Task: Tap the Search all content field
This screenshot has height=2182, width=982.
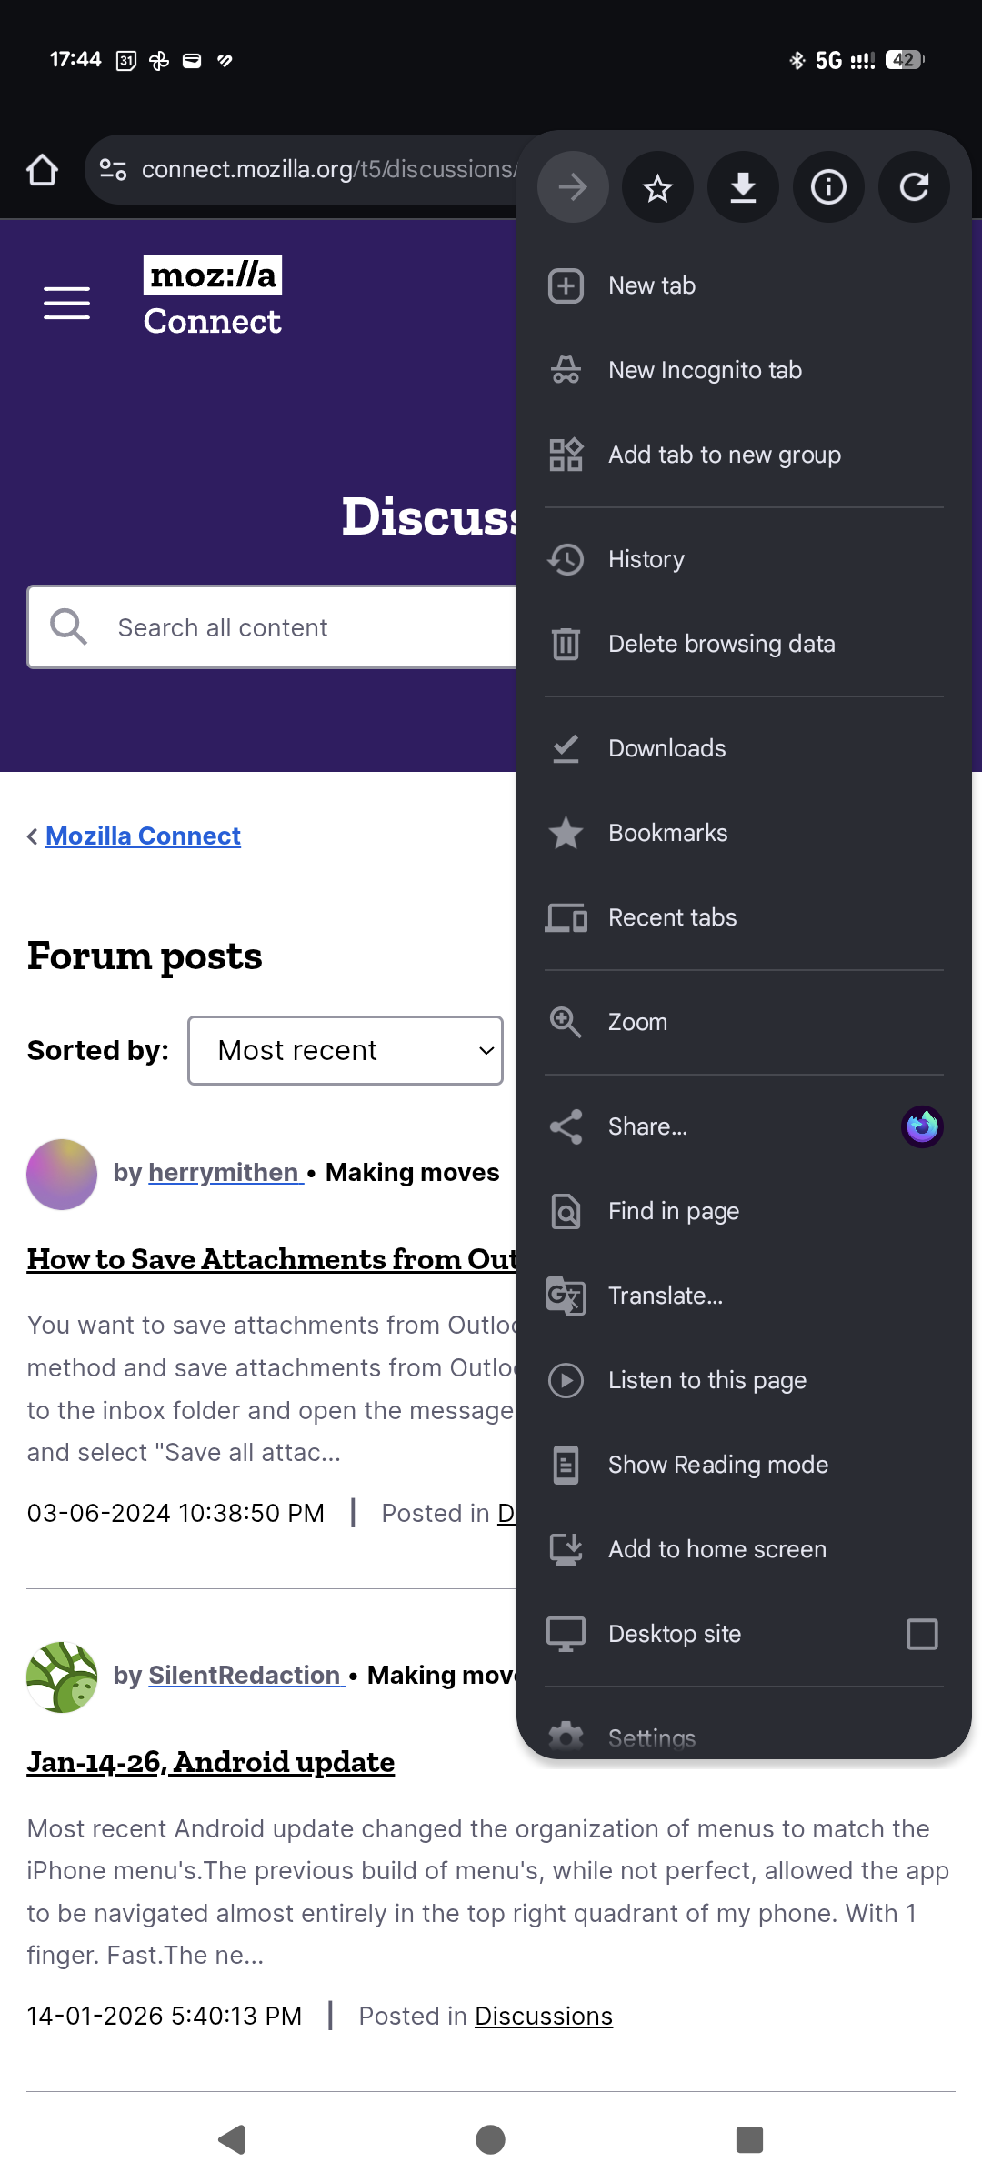Action: point(273,627)
